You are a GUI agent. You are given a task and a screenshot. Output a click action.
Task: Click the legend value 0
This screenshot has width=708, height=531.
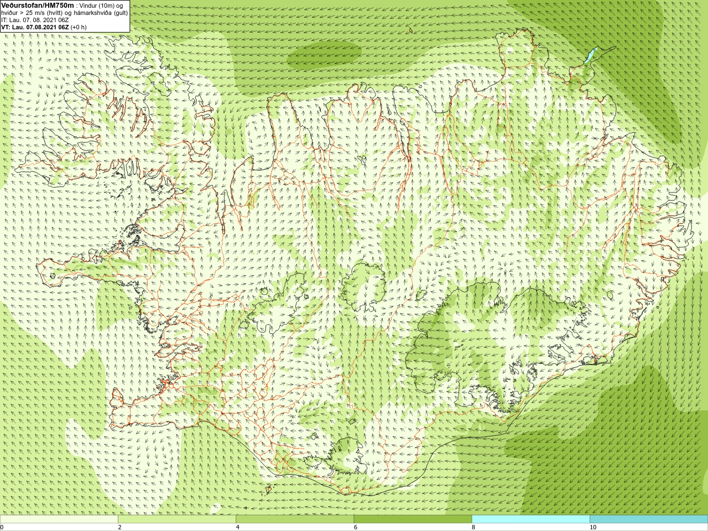point(2,527)
